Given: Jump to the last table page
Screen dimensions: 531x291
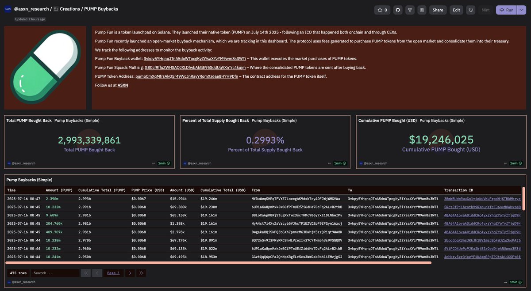Looking at the screenshot, I should click(141, 273).
